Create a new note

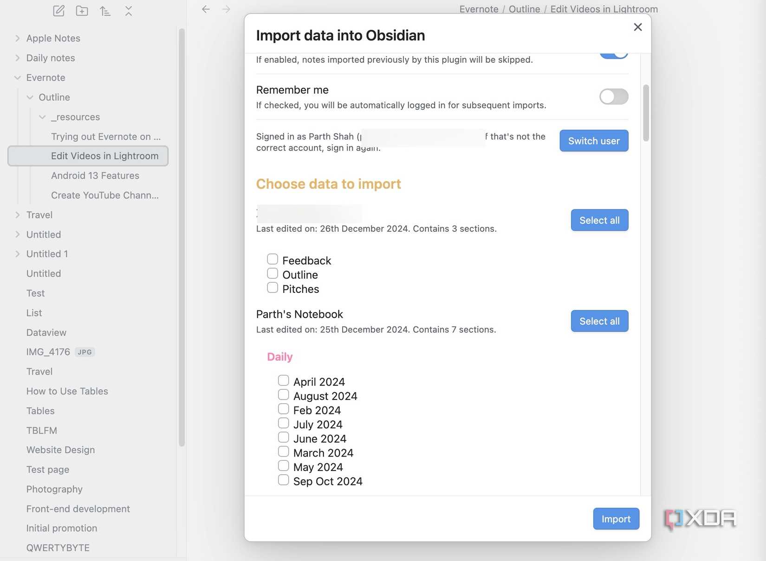(x=58, y=11)
